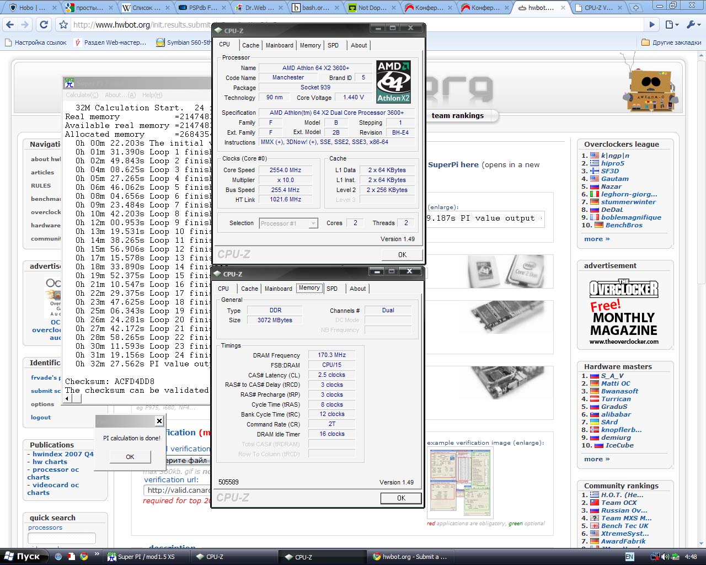Image resolution: width=706 pixels, height=565 pixels.
Task: Open SPD tab in lower CPU-Z window
Action: coord(332,289)
